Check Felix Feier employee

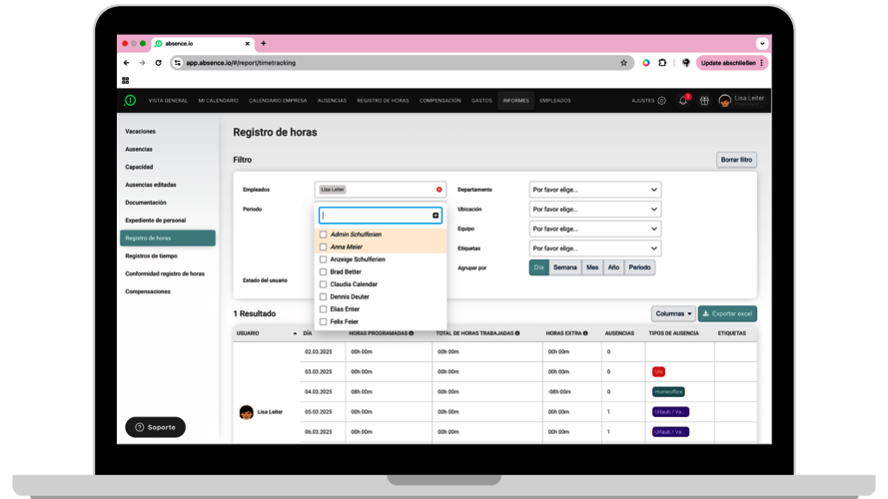pos(323,321)
